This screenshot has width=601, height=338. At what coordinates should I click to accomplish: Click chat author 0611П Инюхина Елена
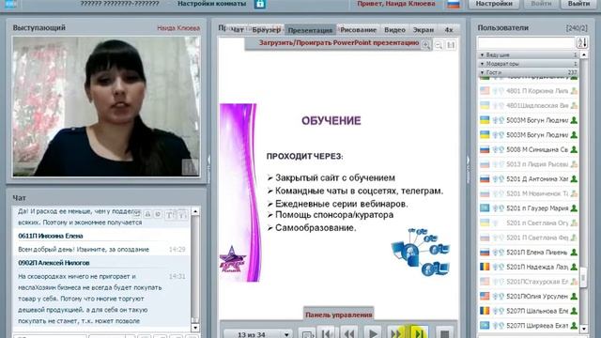point(50,236)
